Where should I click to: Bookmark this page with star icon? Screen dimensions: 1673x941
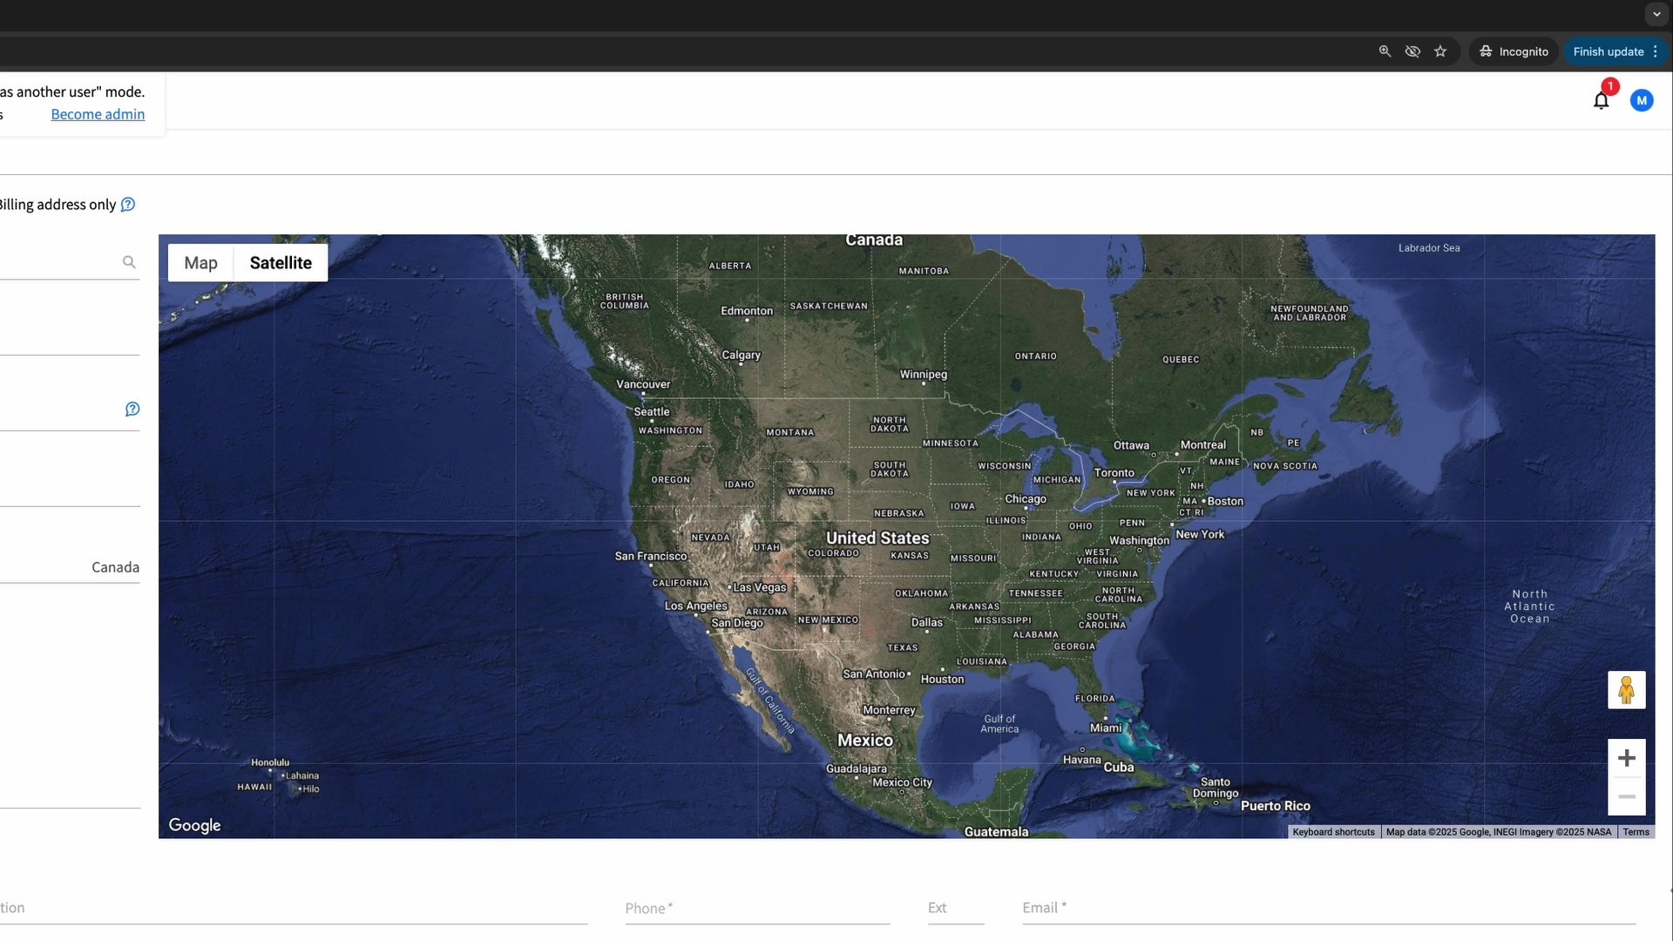coord(1440,51)
